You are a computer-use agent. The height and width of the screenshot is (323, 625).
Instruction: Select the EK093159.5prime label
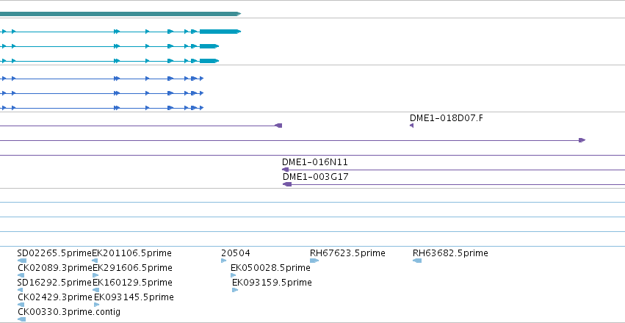[272, 283]
